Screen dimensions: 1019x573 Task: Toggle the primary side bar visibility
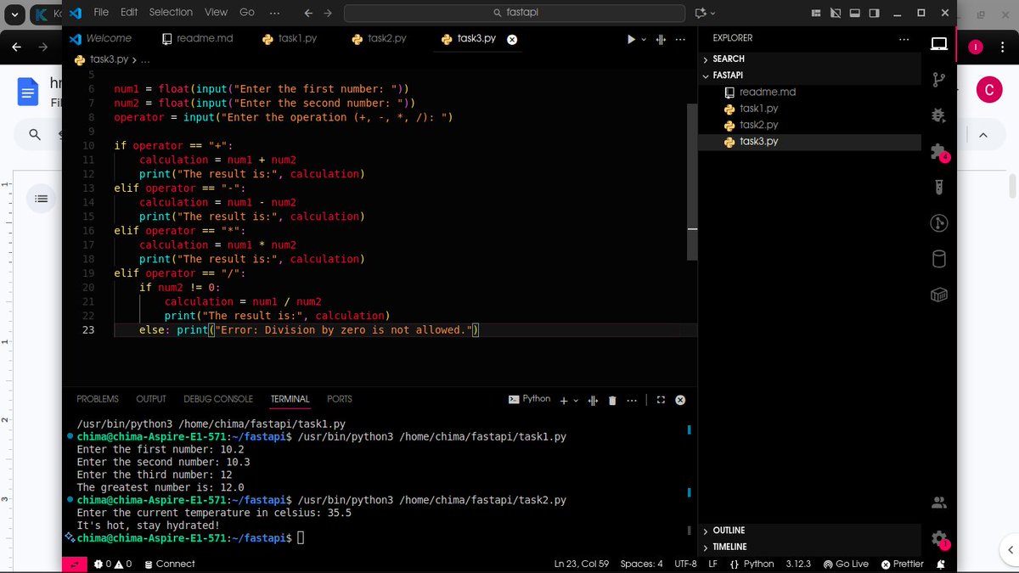tap(836, 13)
